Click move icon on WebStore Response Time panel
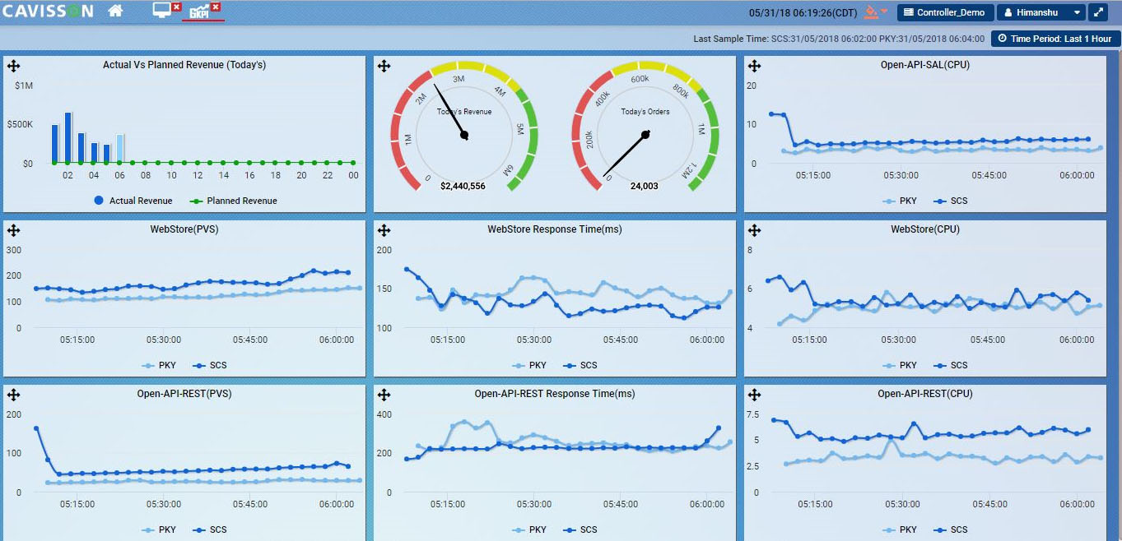 384,231
